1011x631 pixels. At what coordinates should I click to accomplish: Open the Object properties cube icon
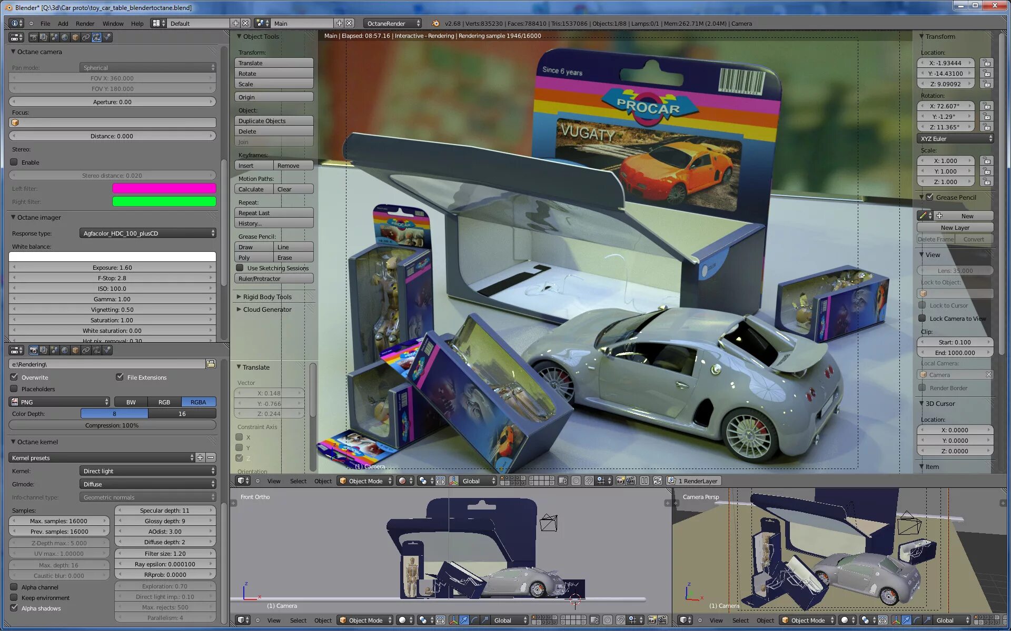75,37
